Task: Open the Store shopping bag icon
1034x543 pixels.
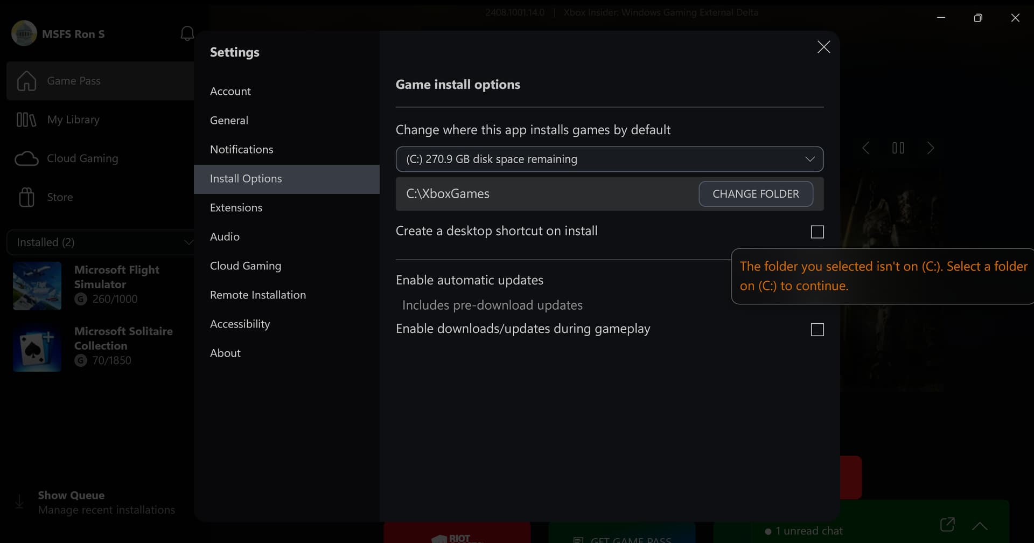Action: (26, 197)
